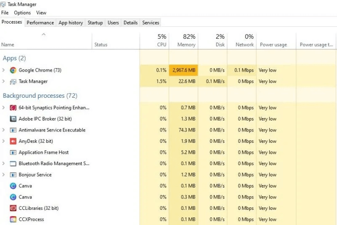This screenshot has width=337, height=225.
Task: Click Antimalware's 74.3 MB memory value
Action: click(187, 130)
